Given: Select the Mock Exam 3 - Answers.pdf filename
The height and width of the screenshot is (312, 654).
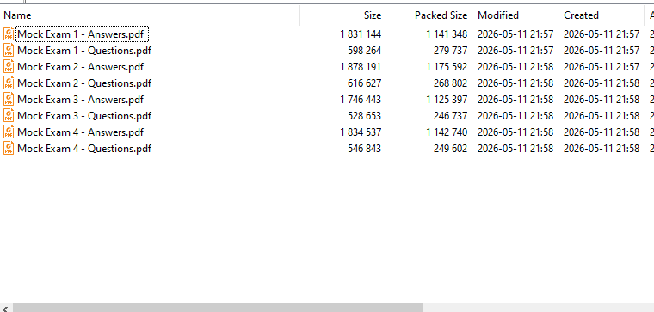Looking at the screenshot, I should click(81, 99).
